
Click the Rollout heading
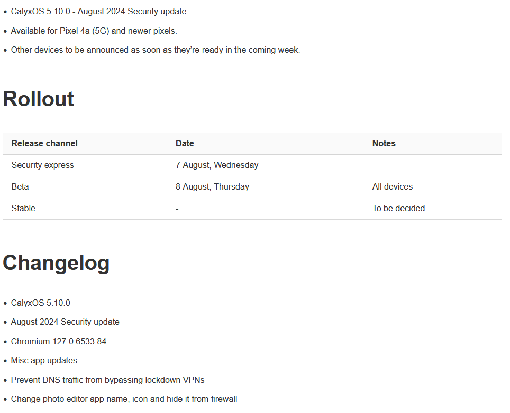click(x=39, y=99)
